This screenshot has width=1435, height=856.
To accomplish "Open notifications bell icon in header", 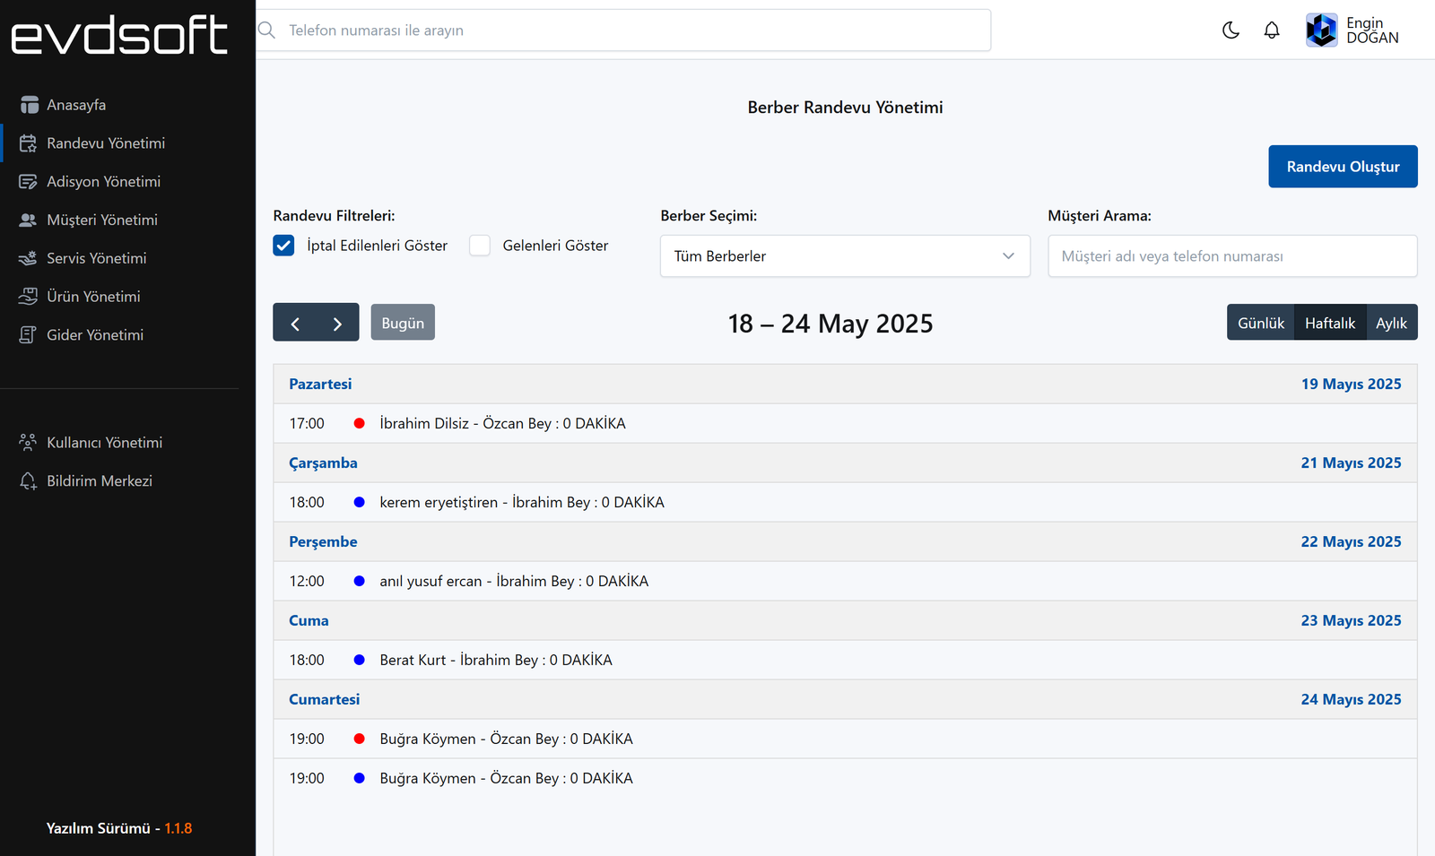I will point(1272,30).
